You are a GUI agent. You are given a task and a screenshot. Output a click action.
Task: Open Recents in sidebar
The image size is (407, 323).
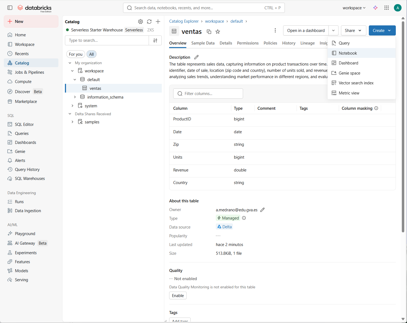point(31,54)
